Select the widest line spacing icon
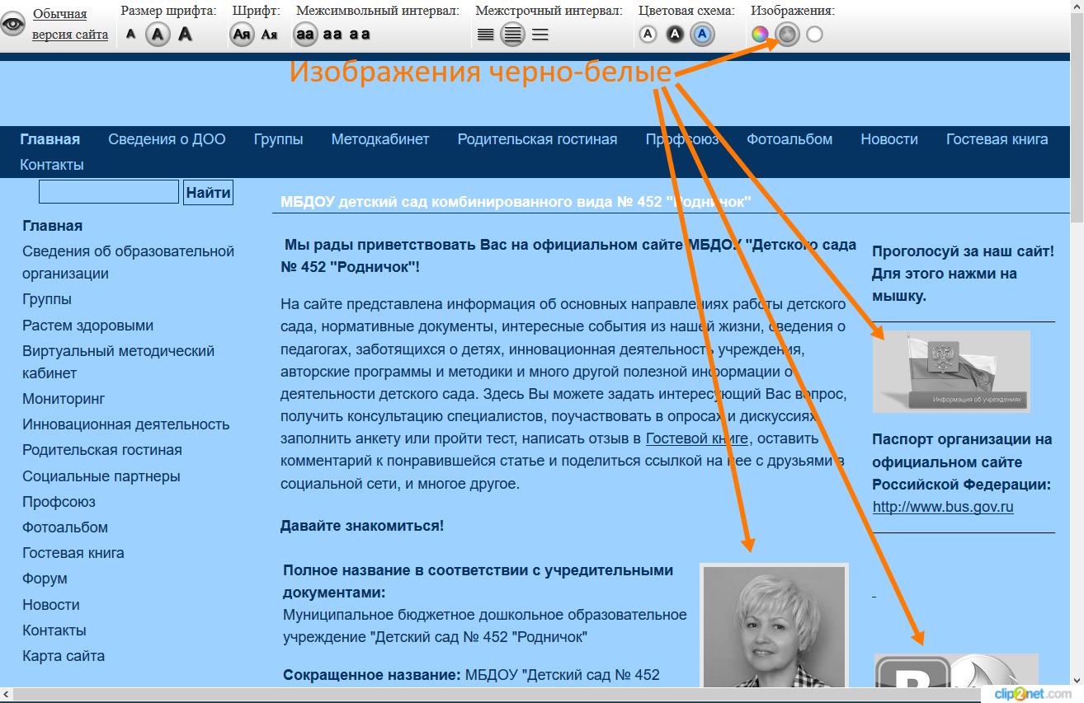This screenshot has width=1084, height=703. [x=540, y=35]
